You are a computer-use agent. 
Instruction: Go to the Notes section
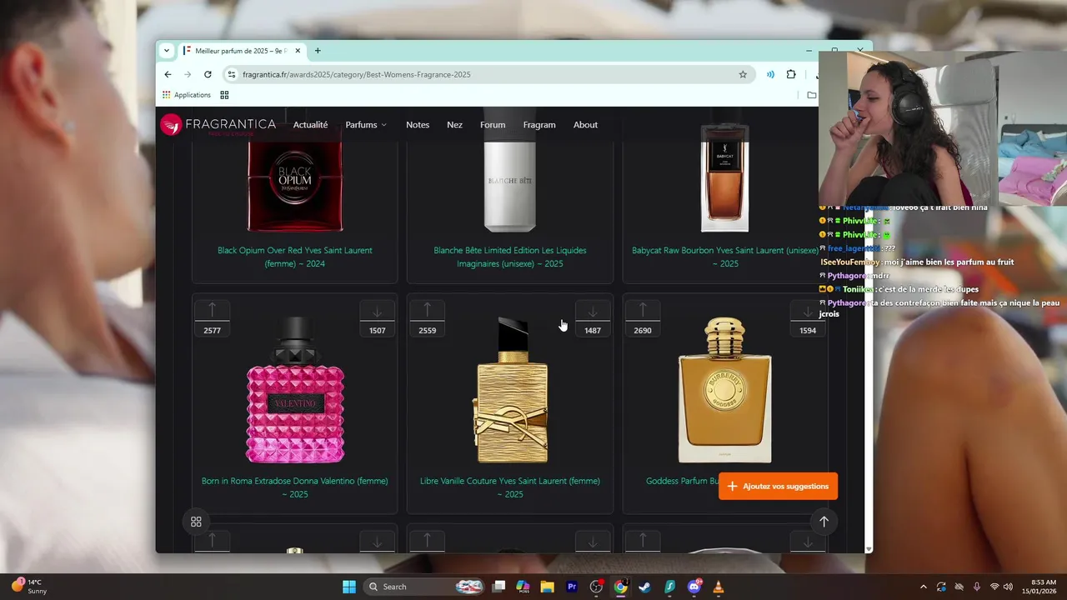[x=418, y=125]
